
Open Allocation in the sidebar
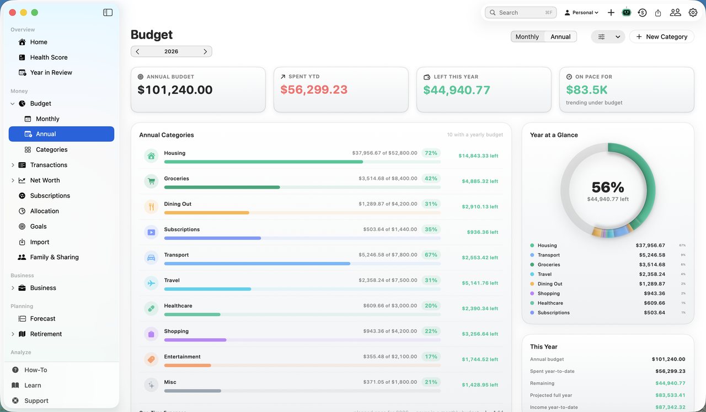click(x=61, y=211)
